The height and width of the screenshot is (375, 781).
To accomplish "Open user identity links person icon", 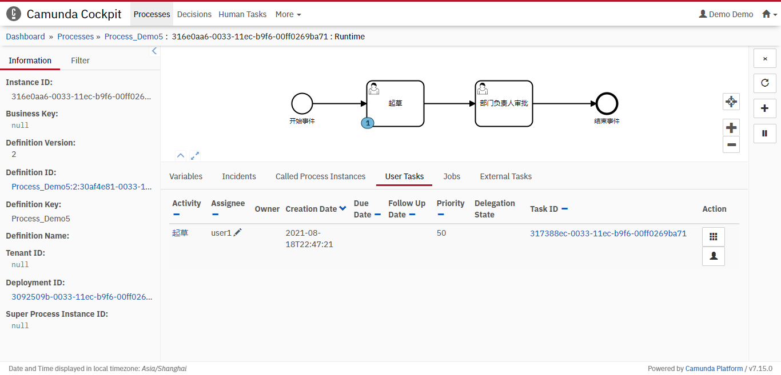I will point(714,256).
